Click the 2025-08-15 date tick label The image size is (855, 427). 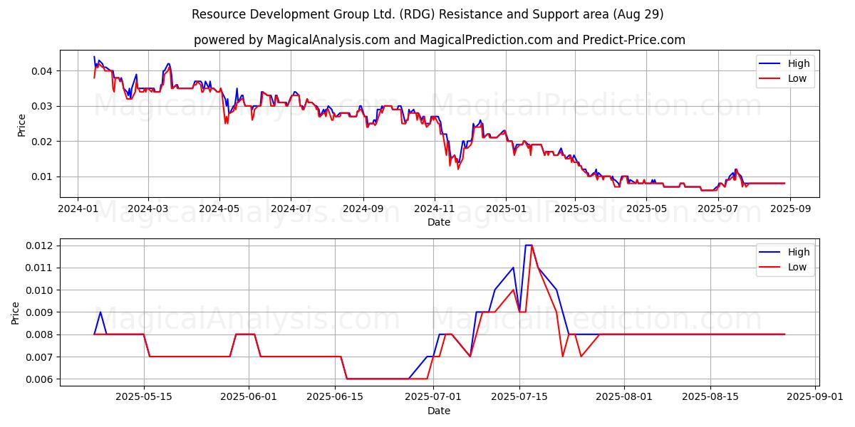(x=710, y=398)
